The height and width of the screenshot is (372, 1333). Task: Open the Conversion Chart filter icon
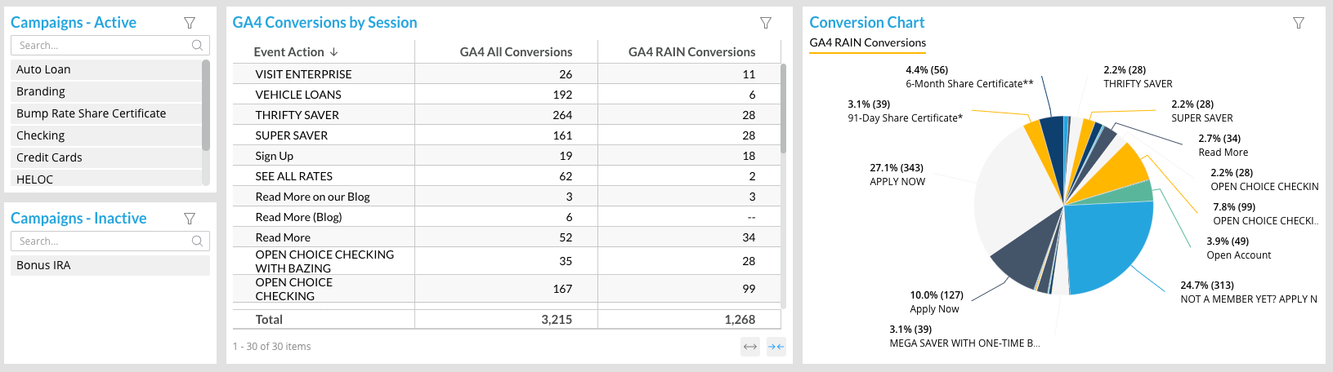(x=1299, y=23)
